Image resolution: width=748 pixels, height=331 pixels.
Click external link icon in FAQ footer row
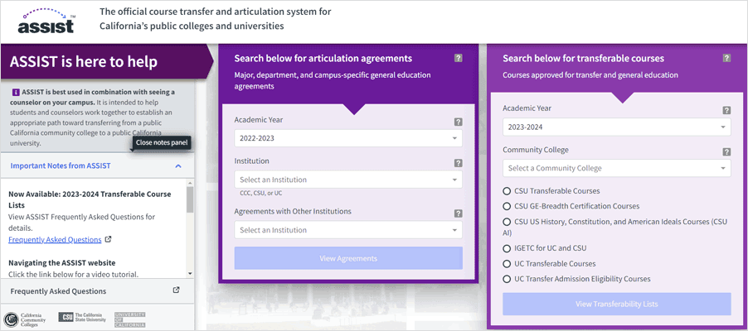pos(176,290)
